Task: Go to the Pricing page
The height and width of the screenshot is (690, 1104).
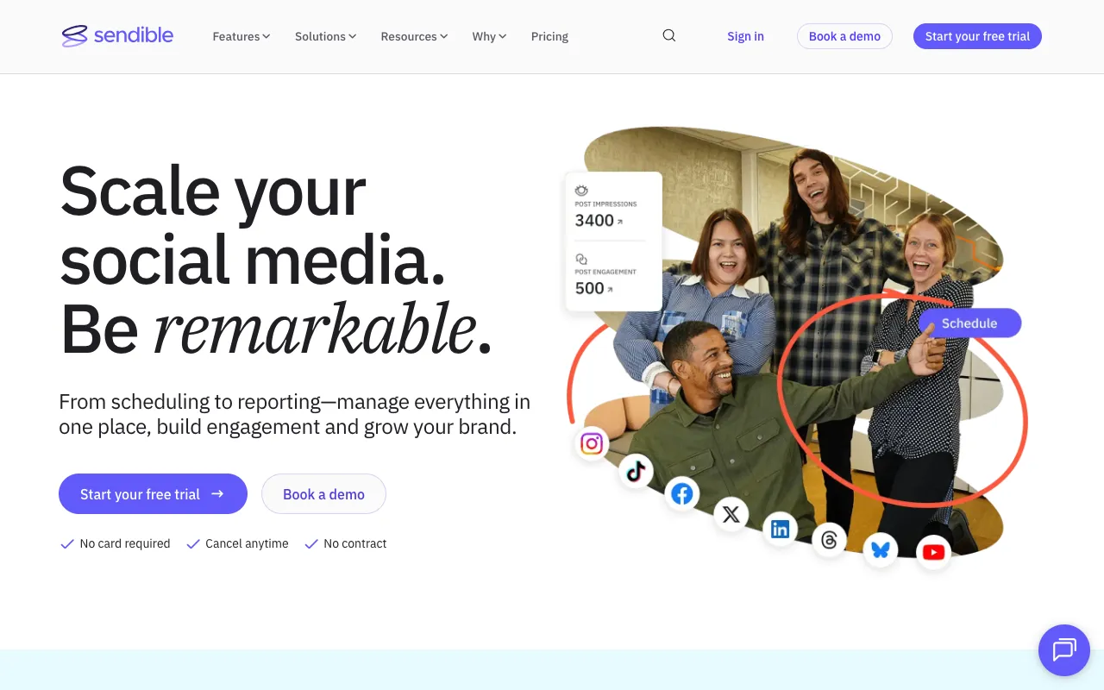Action: (x=549, y=36)
